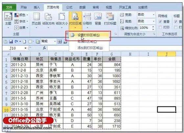Click the icon right of the 常规 box
184x133 pixels.
(x=59, y=41)
